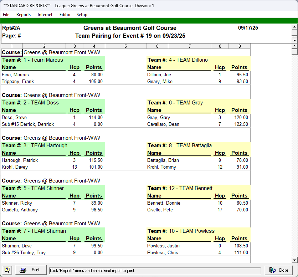Click the Powless, Justin player name
The height and width of the screenshot is (277, 298).
[x=163, y=246]
